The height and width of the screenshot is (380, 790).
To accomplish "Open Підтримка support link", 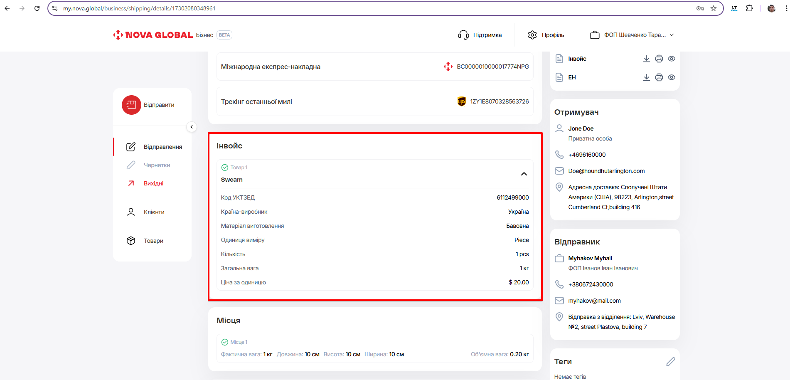I will pyautogui.click(x=480, y=35).
